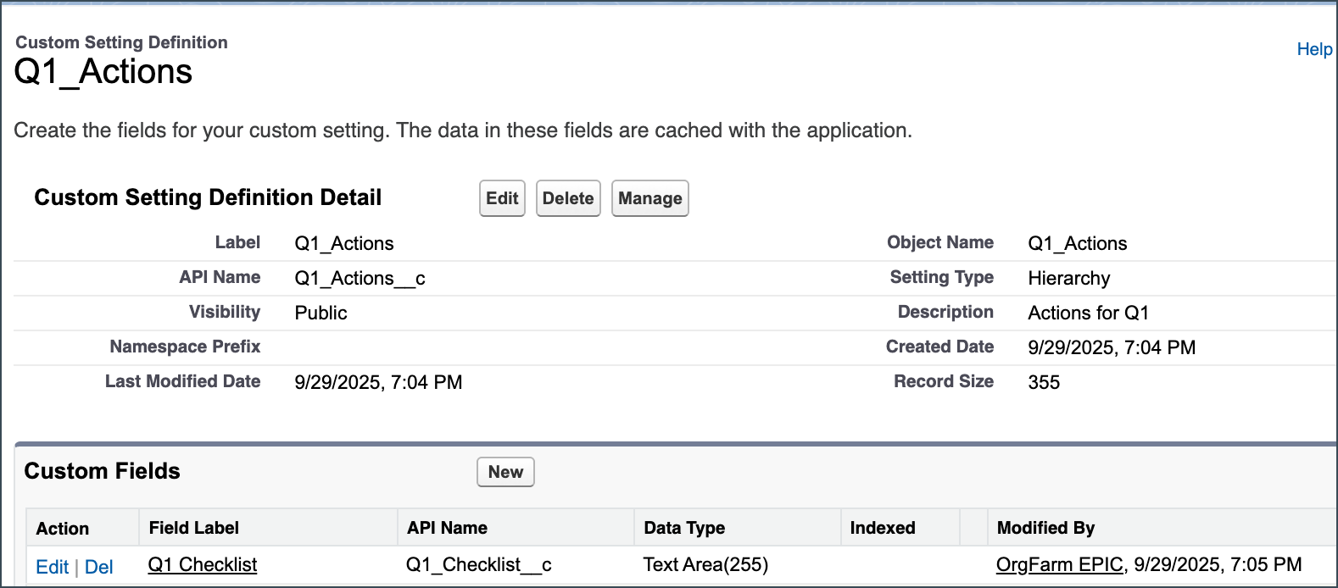Click the Del link for Q1 Checklist

98,567
